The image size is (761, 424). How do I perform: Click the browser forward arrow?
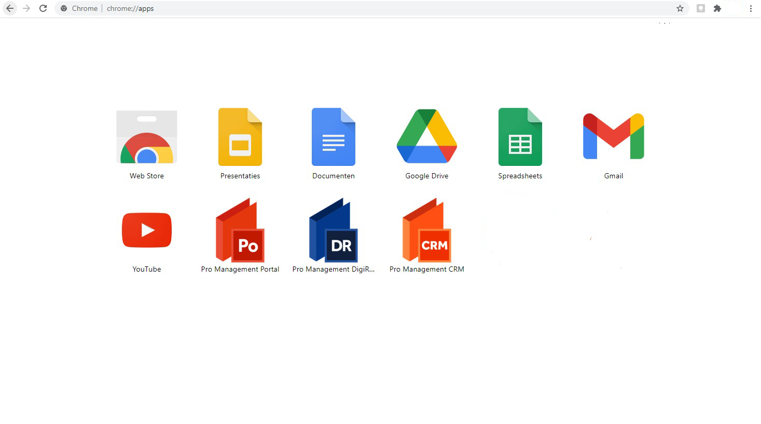coord(26,8)
